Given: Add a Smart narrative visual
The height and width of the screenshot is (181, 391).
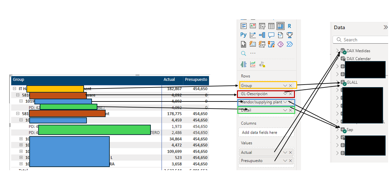Looking at the screenshot, I should coord(280,35).
